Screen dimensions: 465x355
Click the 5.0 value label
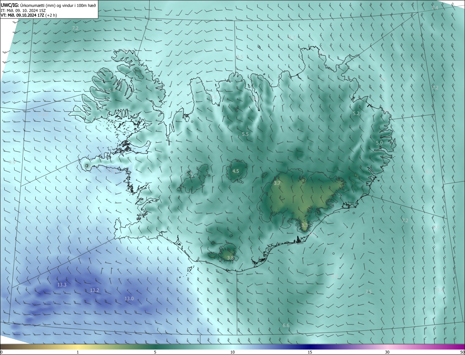(379, 143)
